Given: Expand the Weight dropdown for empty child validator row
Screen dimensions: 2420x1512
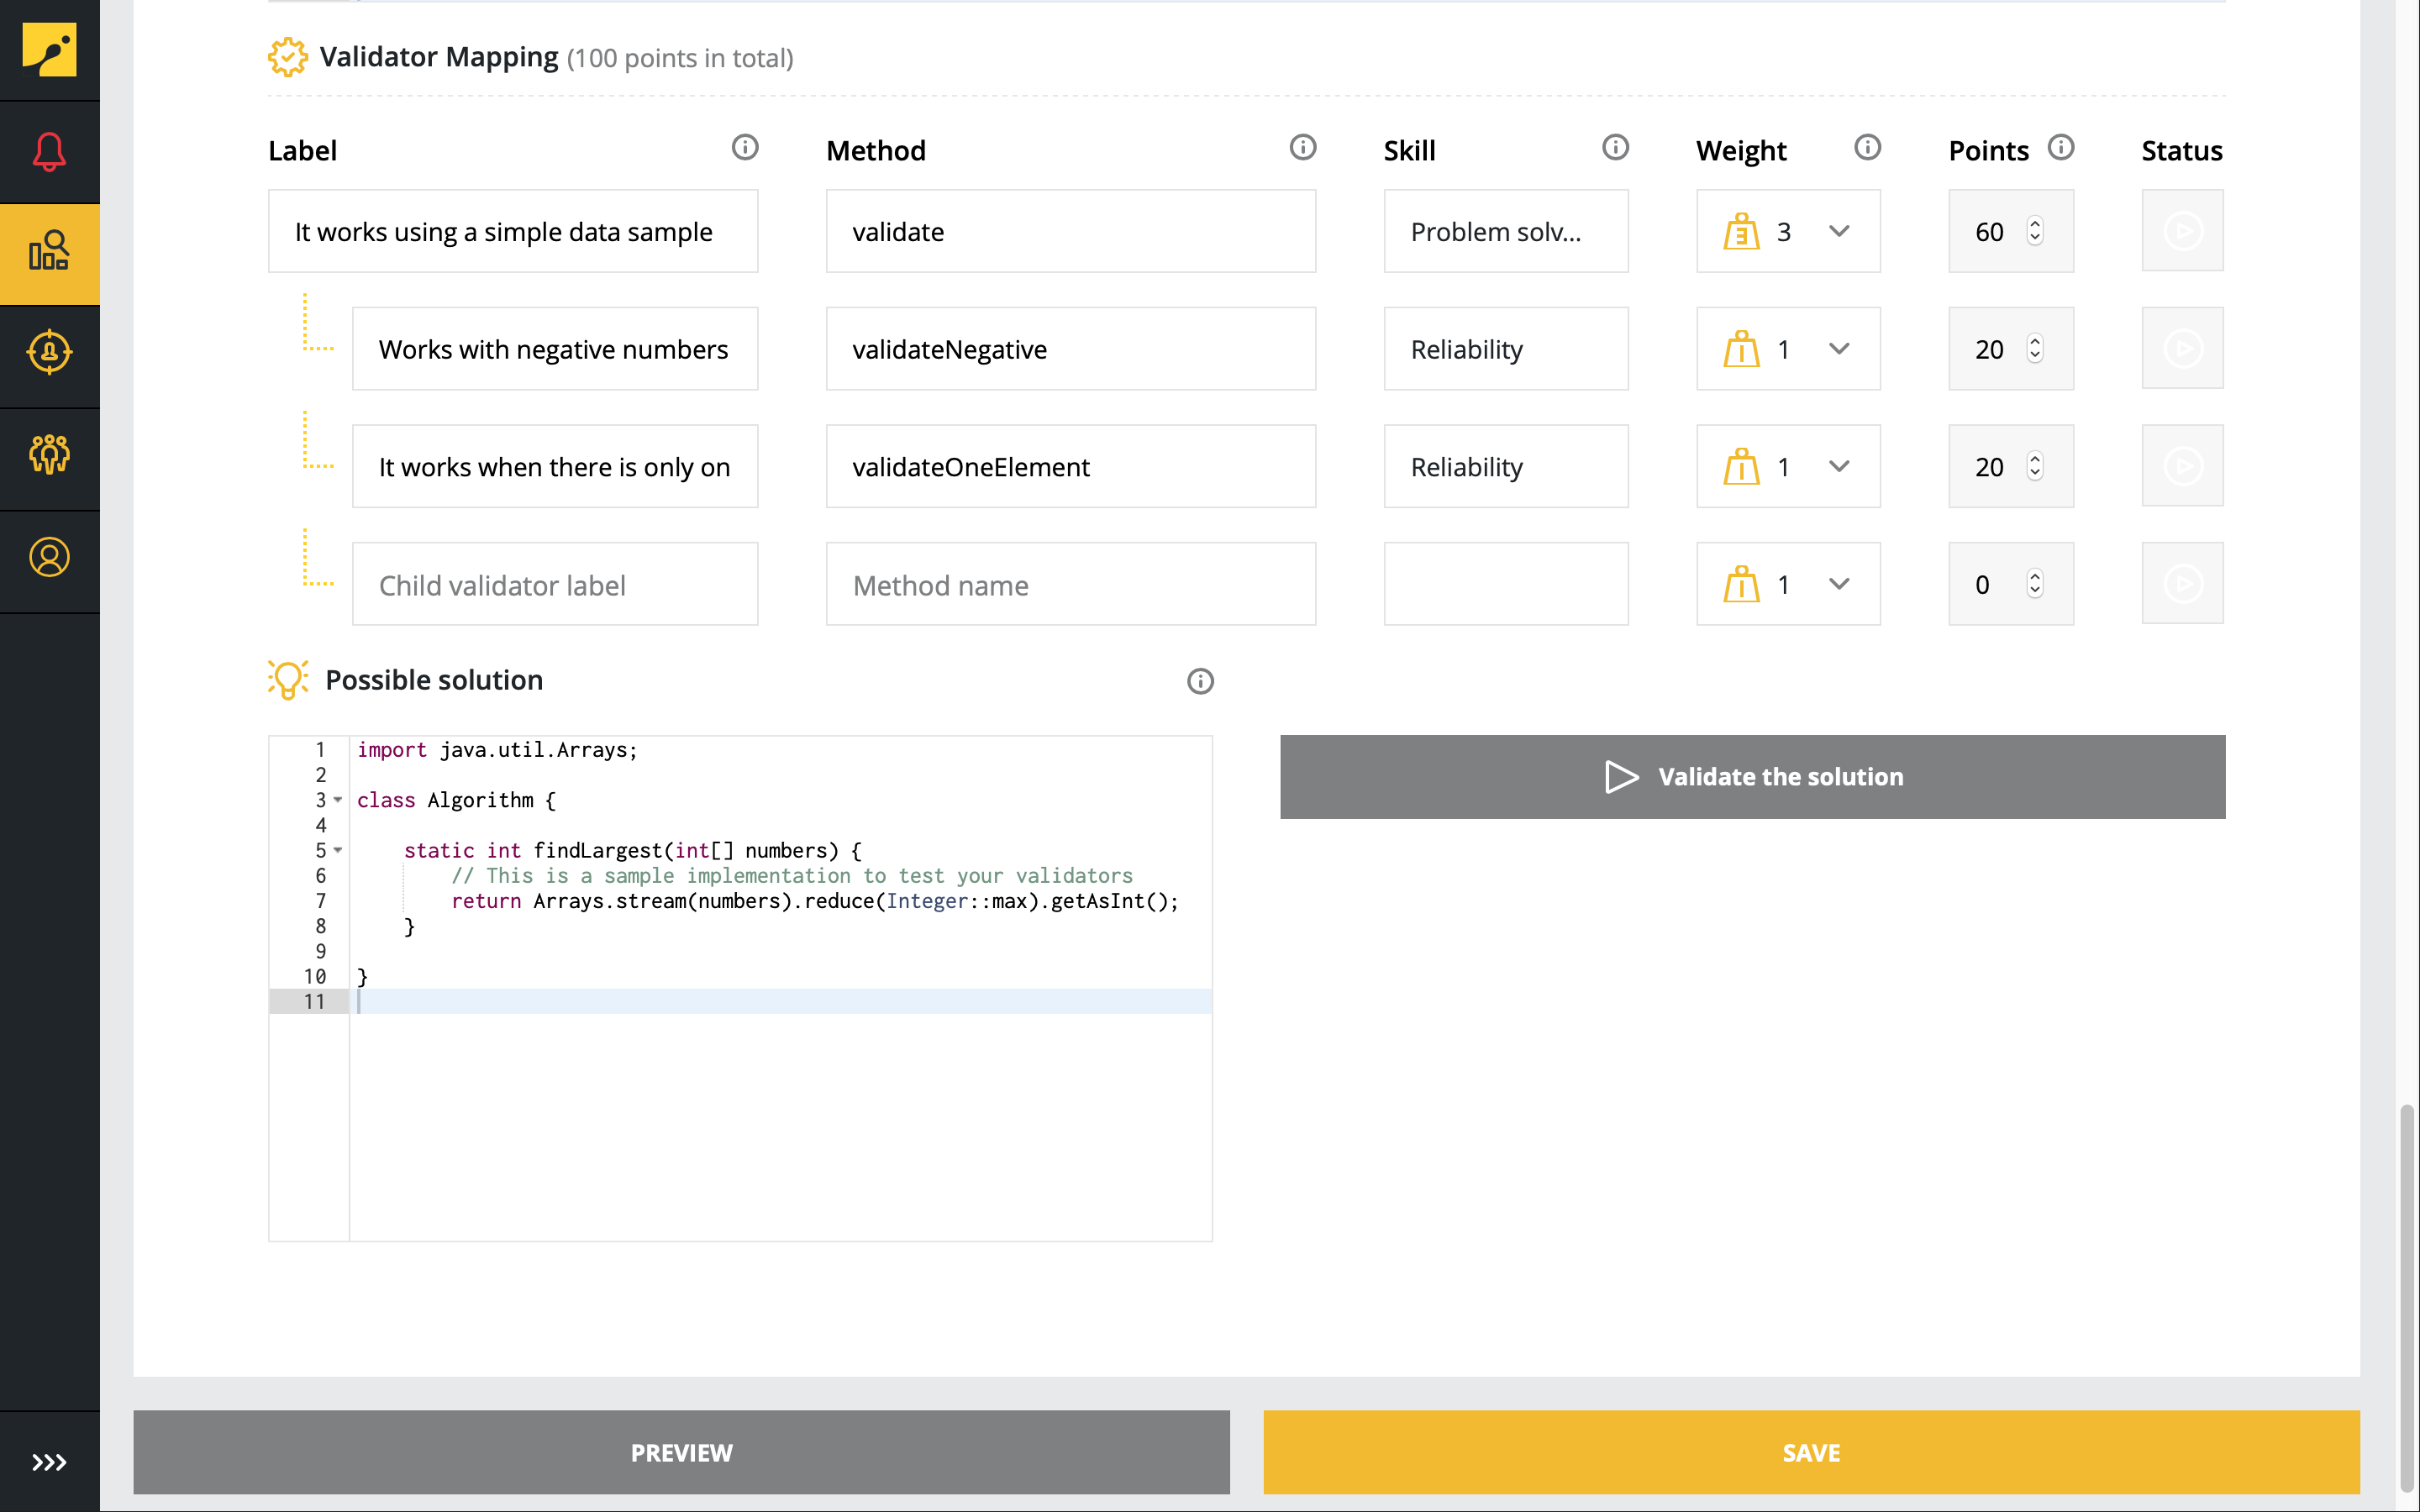Looking at the screenshot, I should (1836, 584).
